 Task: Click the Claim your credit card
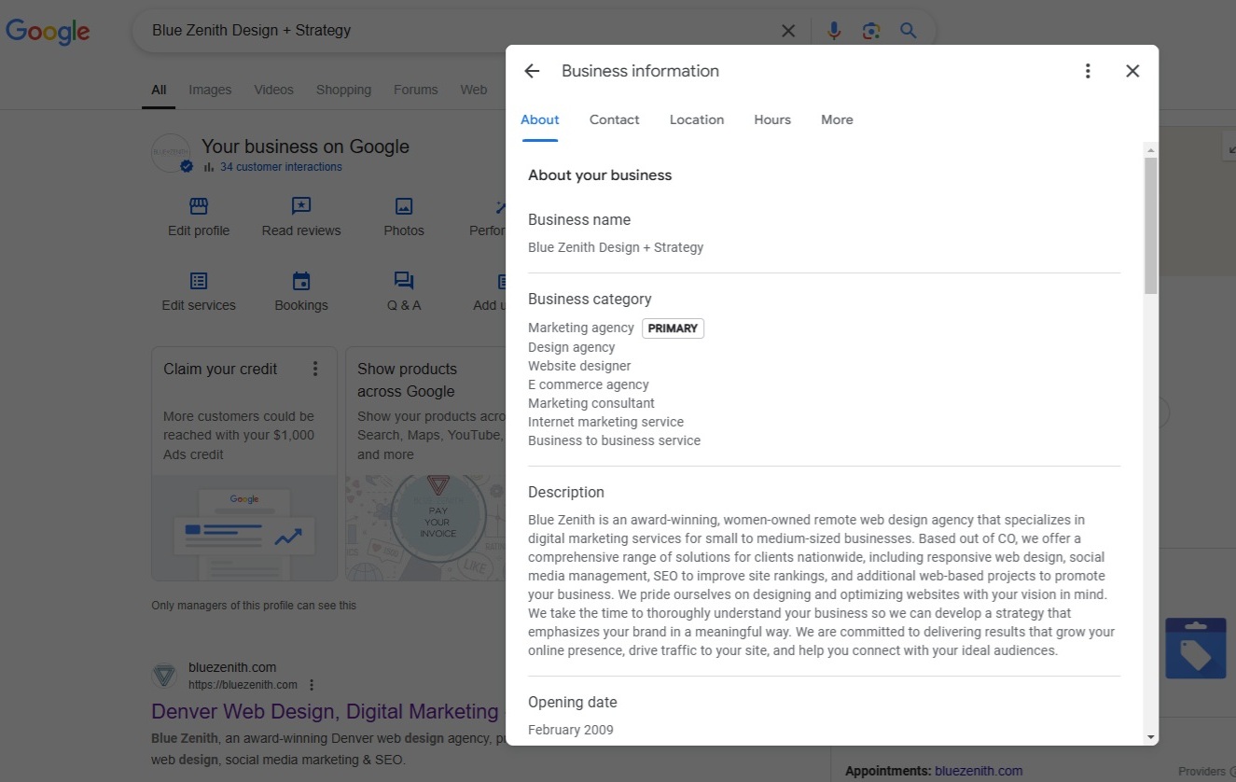[244, 465]
